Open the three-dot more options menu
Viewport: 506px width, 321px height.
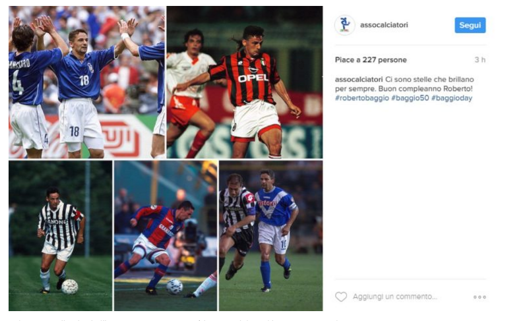(x=480, y=297)
